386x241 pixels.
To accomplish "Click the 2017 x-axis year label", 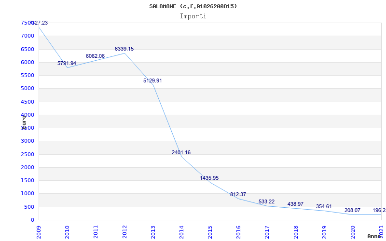I will point(267,232).
